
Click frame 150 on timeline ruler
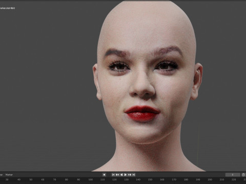150,179
